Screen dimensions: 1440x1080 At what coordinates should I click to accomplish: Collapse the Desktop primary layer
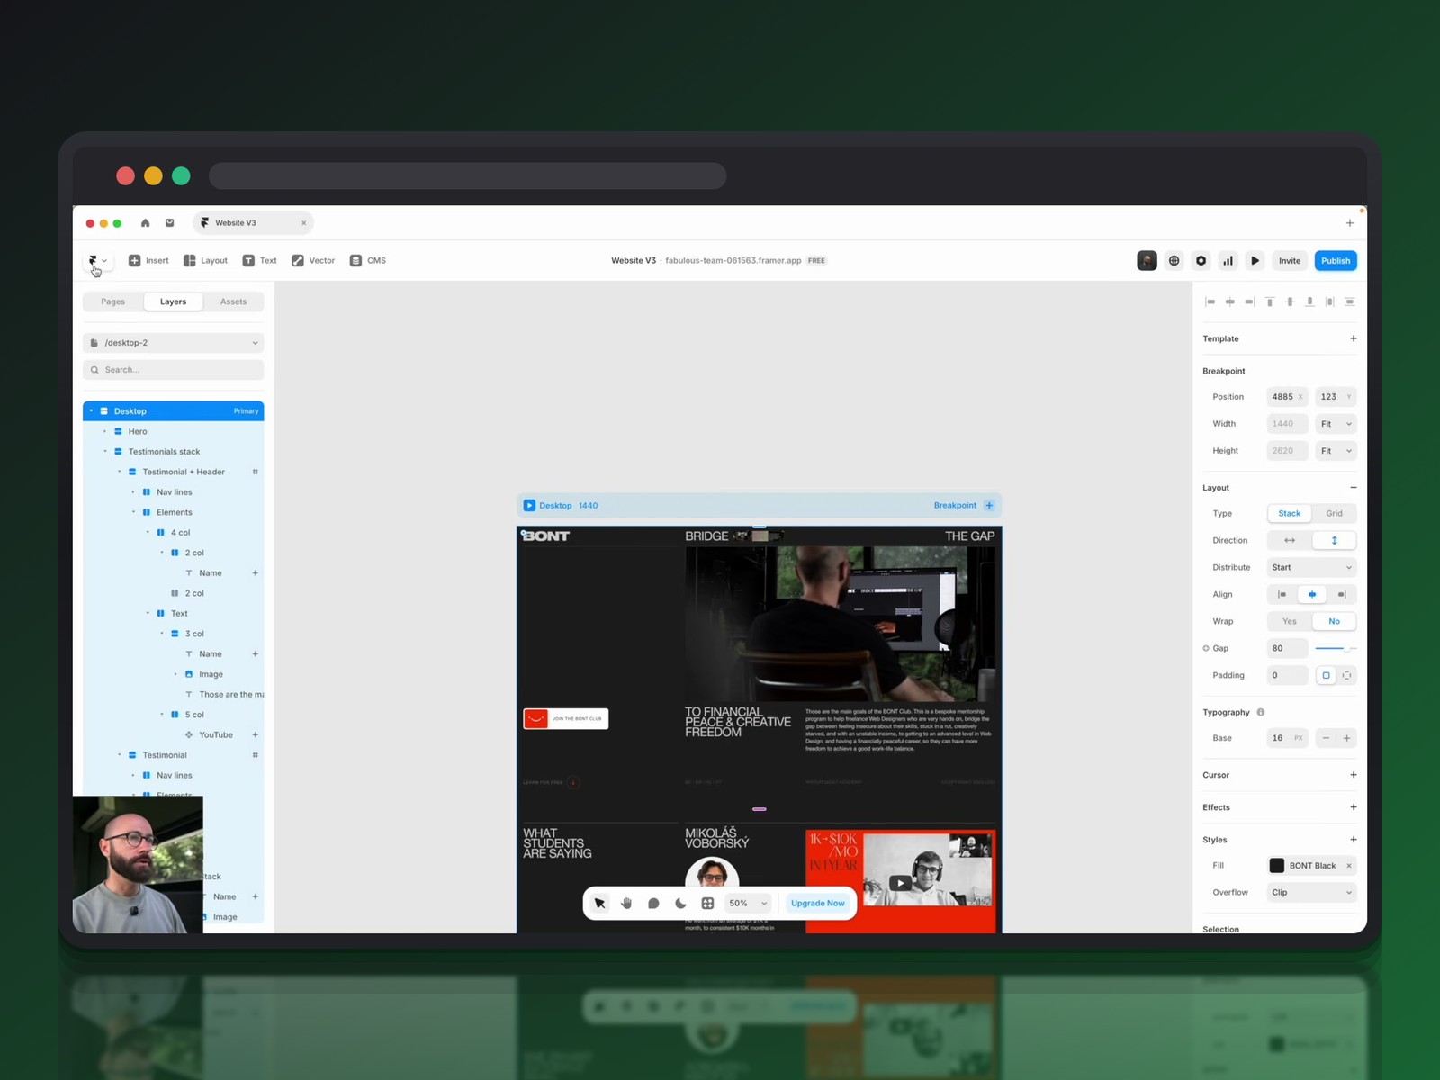point(91,411)
